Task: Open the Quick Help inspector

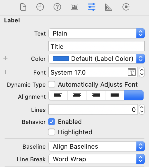Action: (57, 7)
